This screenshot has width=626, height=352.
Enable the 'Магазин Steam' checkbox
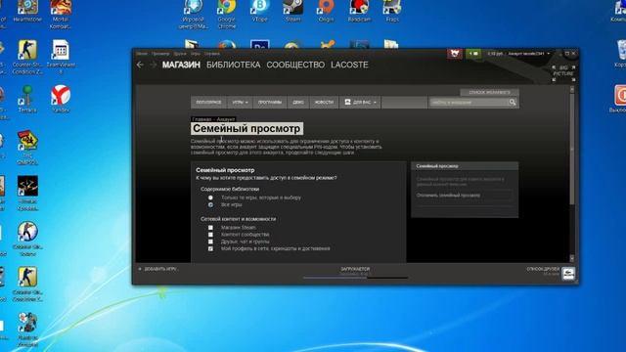tap(210, 228)
